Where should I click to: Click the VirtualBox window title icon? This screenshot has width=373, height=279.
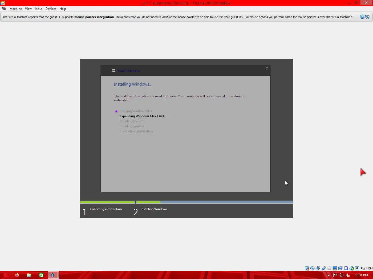coord(3,3)
